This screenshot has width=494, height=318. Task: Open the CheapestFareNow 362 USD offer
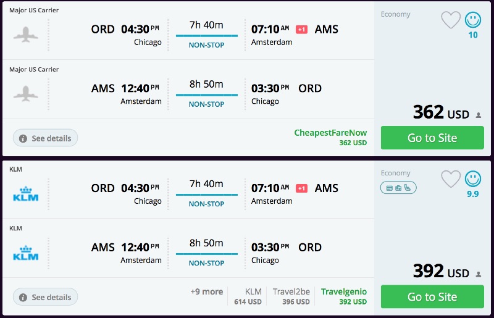pyautogui.click(x=330, y=137)
